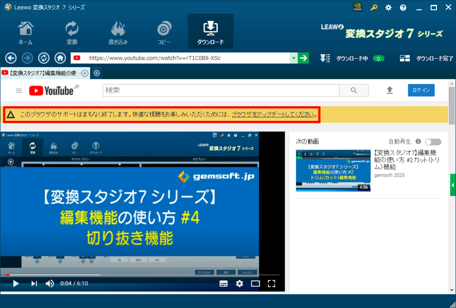The width and height of the screenshot is (456, 308).
Task: Click the ログイン button
Action: [x=421, y=90]
